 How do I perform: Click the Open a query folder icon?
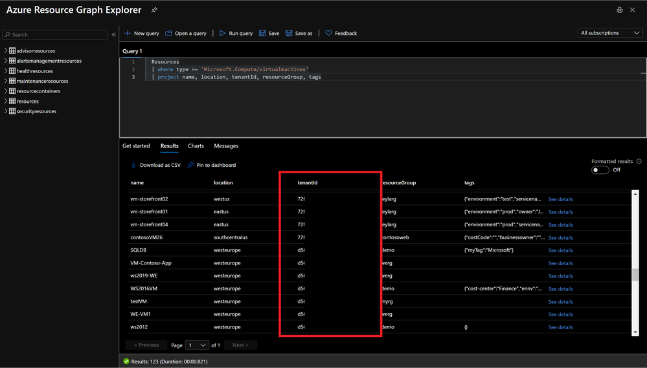pos(169,33)
